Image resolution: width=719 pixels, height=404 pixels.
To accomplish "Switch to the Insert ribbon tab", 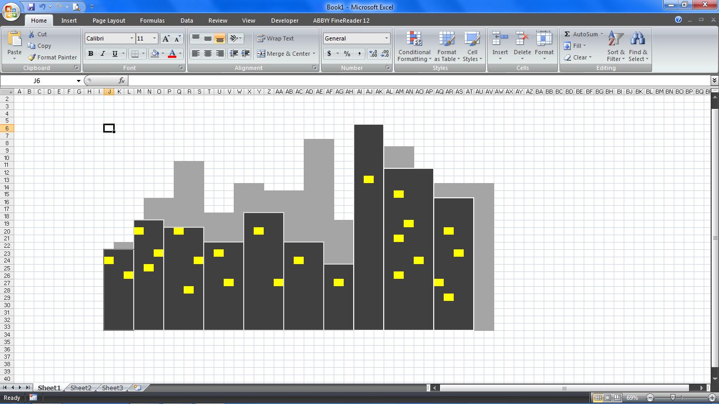I will pyautogui.click(x=69, y=21).
